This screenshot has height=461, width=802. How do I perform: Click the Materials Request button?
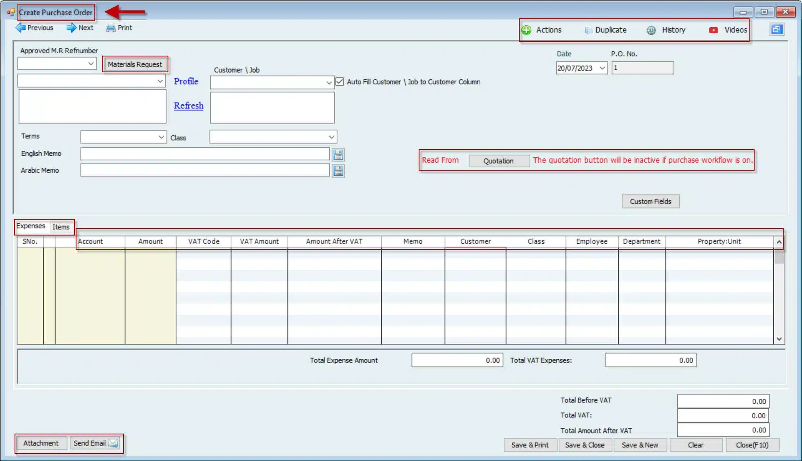click(135, 64)
